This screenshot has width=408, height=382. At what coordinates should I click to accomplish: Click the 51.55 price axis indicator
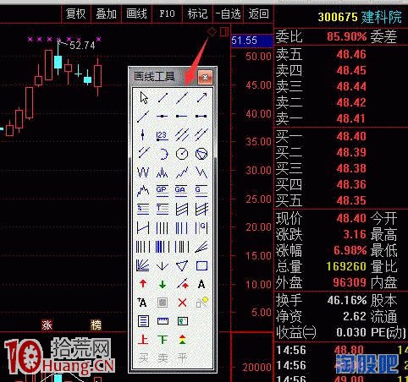pyautogui.click(x=251, y=41)
